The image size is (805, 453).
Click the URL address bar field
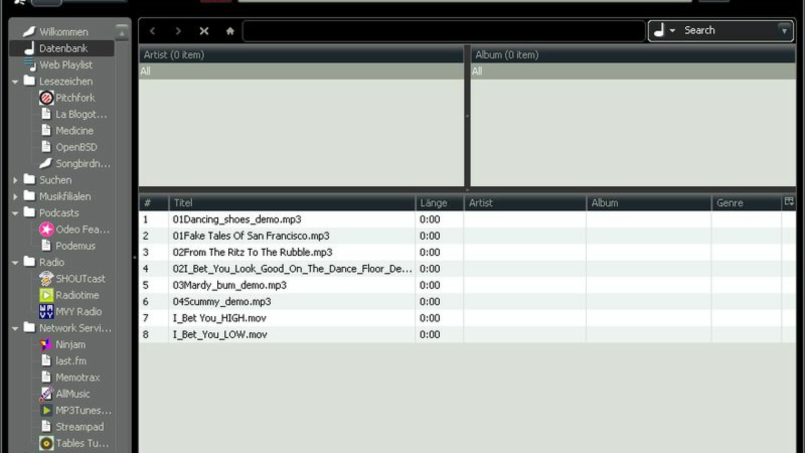coord(444,31)
